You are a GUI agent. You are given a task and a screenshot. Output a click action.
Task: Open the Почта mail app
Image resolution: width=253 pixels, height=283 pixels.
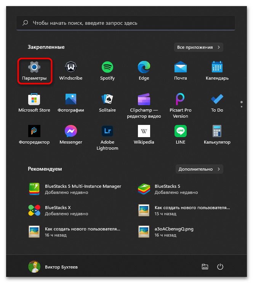[180, 71]
